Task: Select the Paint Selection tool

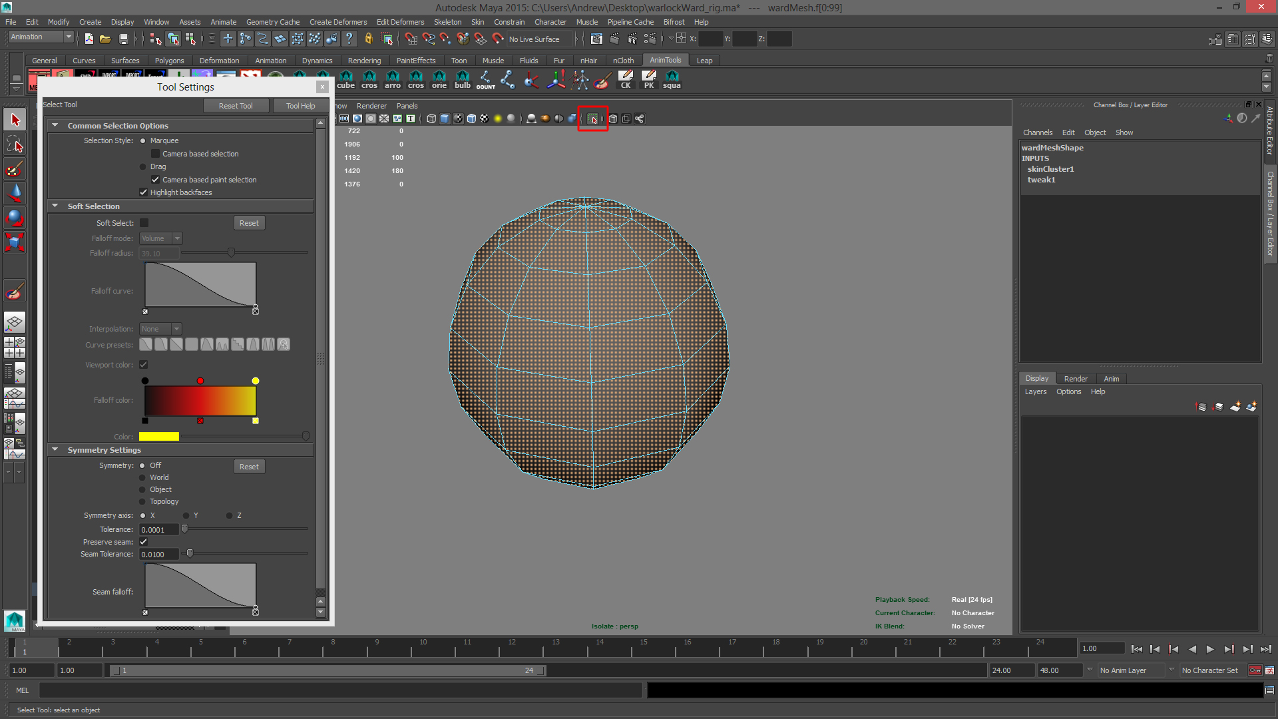Action: (x=15, y=169)
